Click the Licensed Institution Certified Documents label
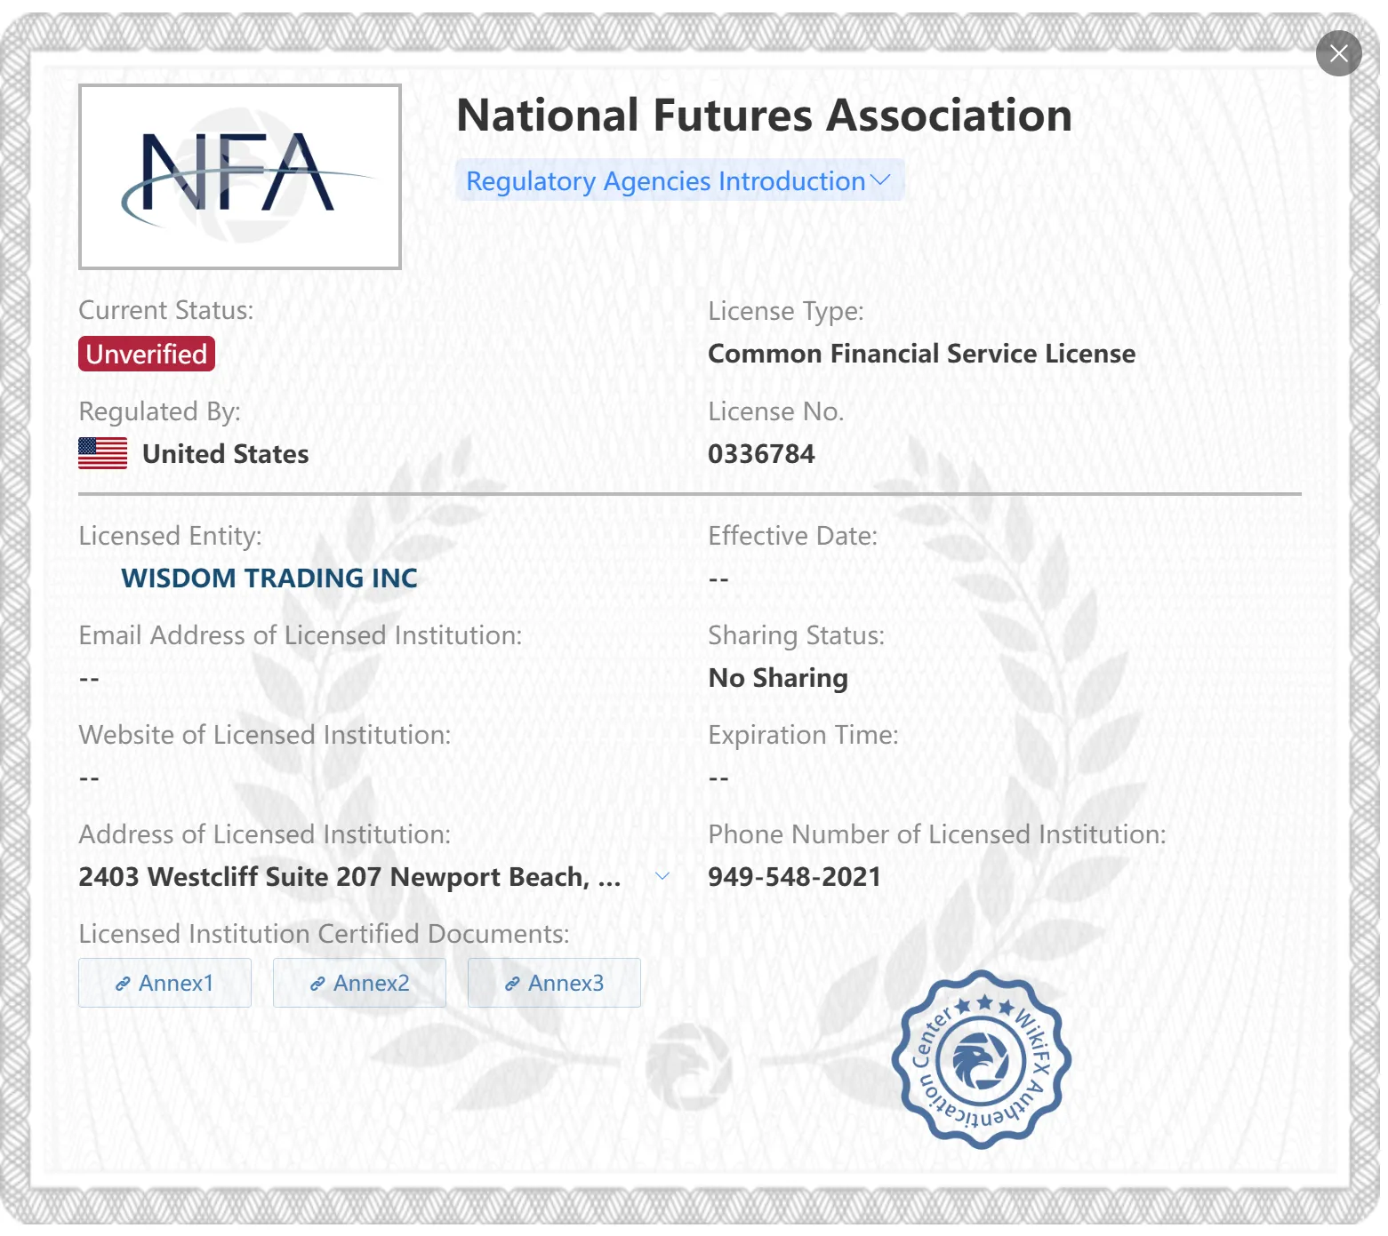Viewport: 1388px width, 1236px height. (x=325, y=934)
